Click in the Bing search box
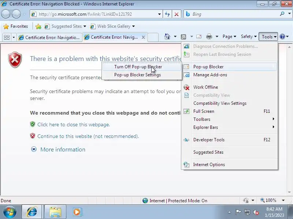Viewport: 293px width, 219px height. pyautogui.click(x=234, y=14)
